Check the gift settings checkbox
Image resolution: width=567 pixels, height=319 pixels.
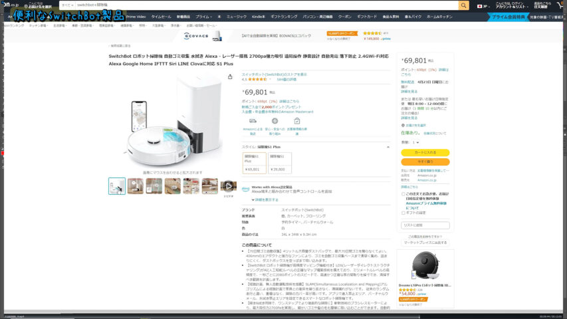[403, 213]
